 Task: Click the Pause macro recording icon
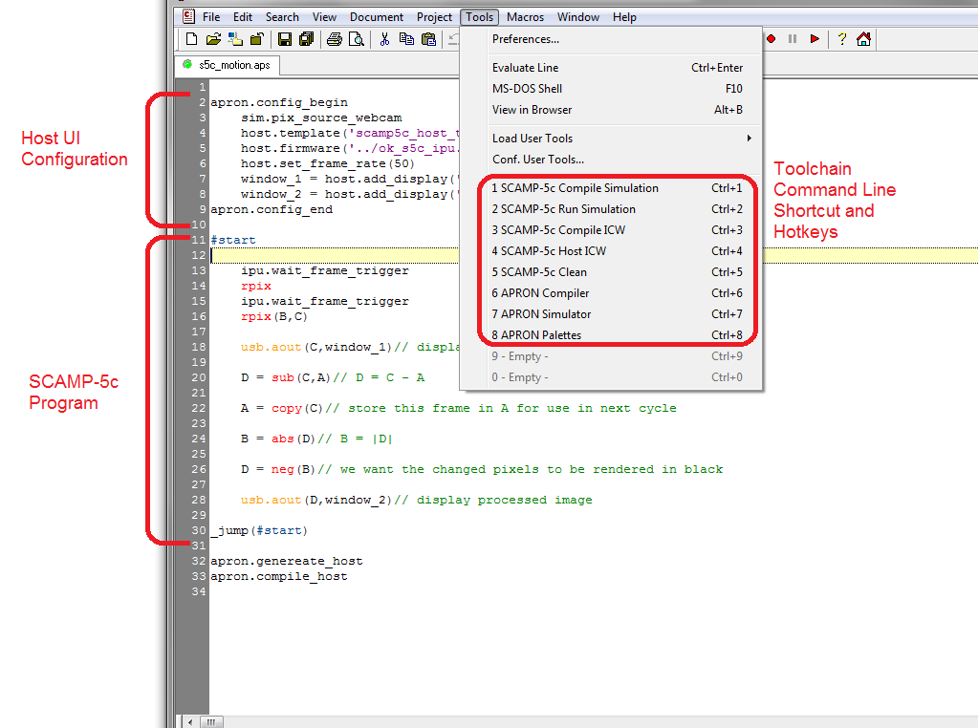[793, 39]
